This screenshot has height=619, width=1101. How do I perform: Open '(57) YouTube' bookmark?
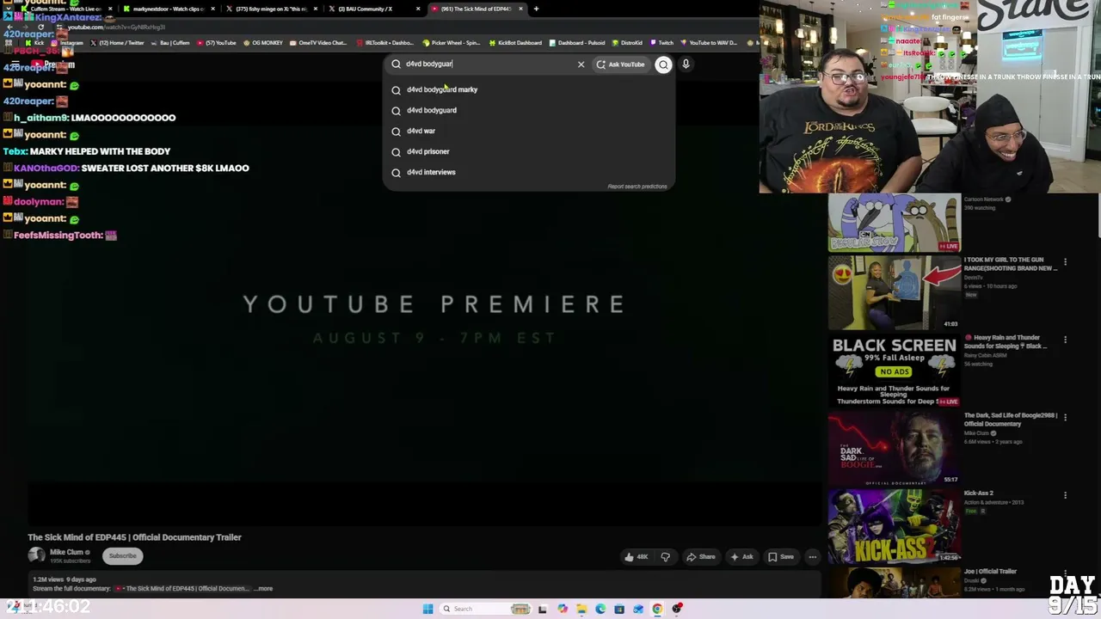pos(217,42)
